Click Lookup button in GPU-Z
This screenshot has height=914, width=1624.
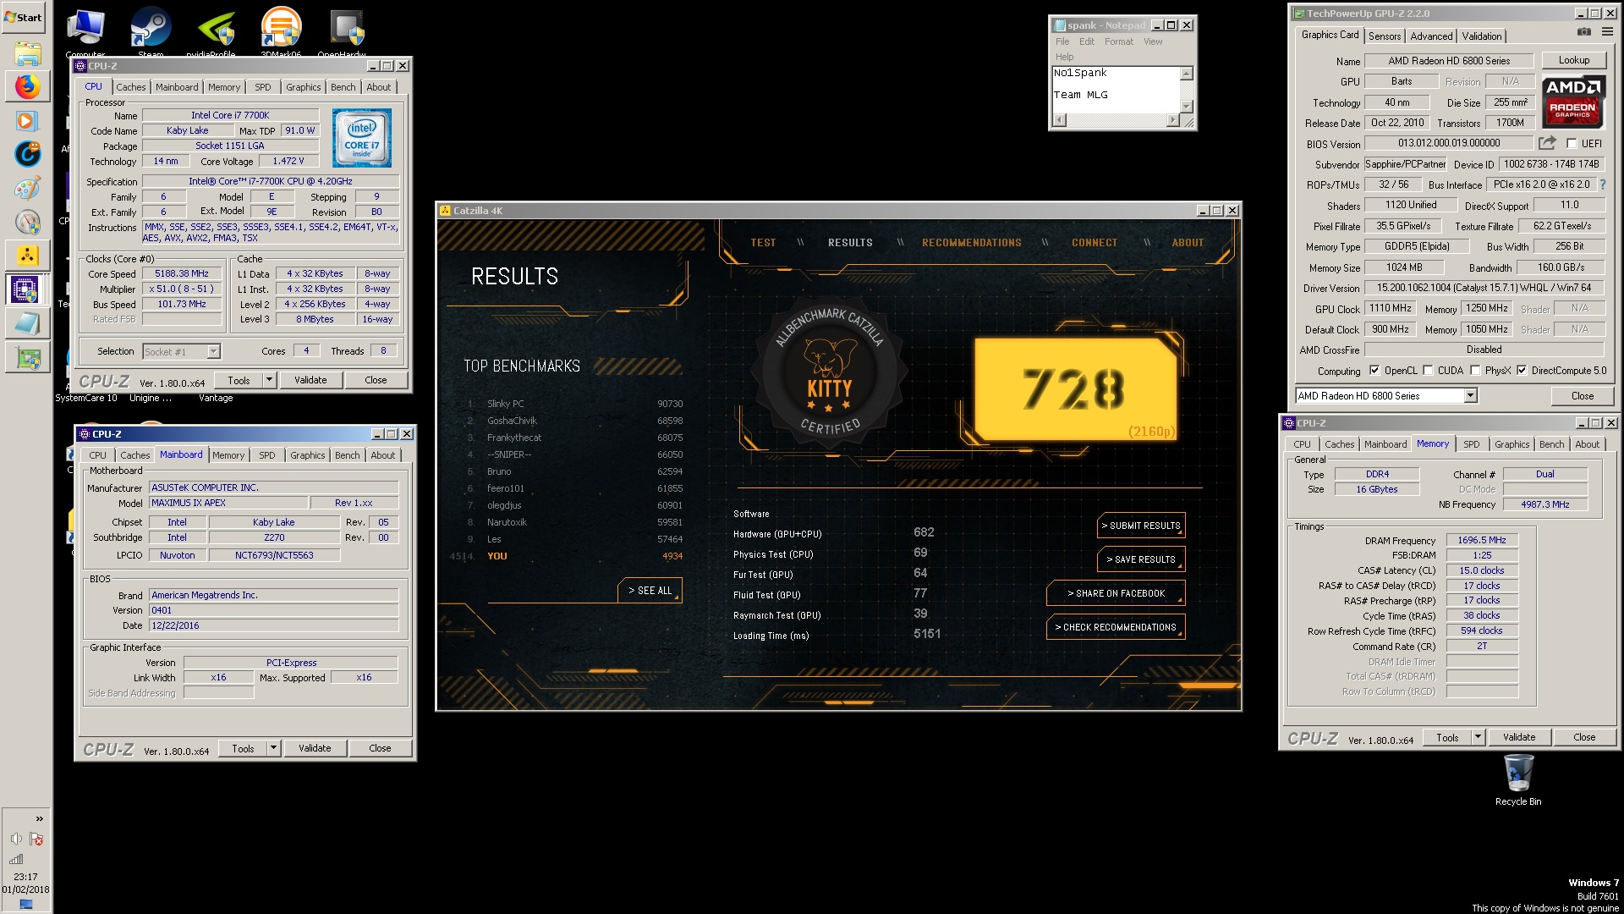1573,60
